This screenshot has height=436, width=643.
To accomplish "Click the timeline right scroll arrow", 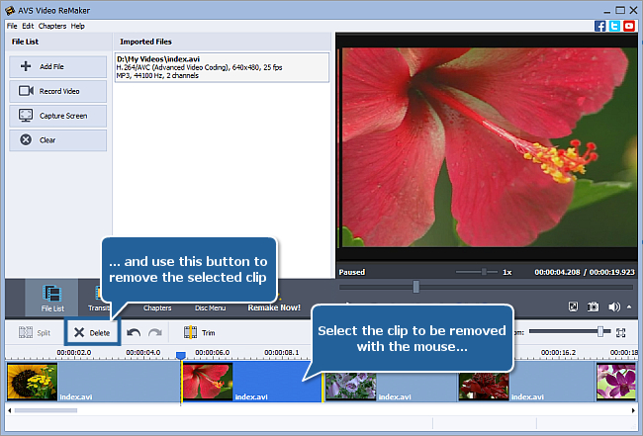I will pos(633,410).
